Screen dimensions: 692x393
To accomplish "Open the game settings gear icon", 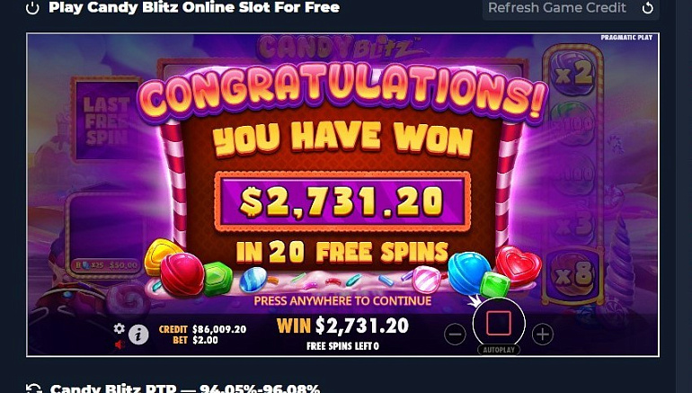I will point(119,328).
